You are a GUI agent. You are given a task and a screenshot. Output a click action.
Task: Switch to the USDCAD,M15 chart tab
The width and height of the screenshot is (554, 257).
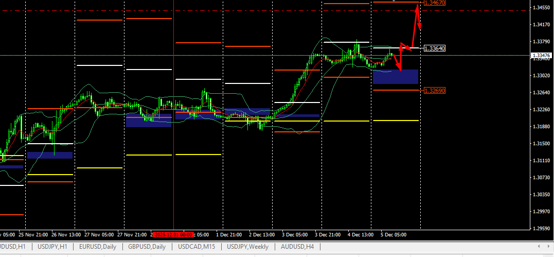point(196,246)
